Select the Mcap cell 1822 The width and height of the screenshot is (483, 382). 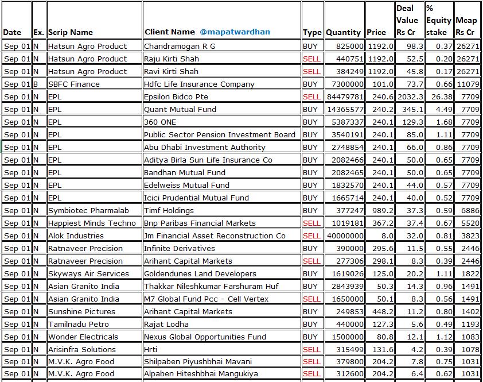(468, 273)
